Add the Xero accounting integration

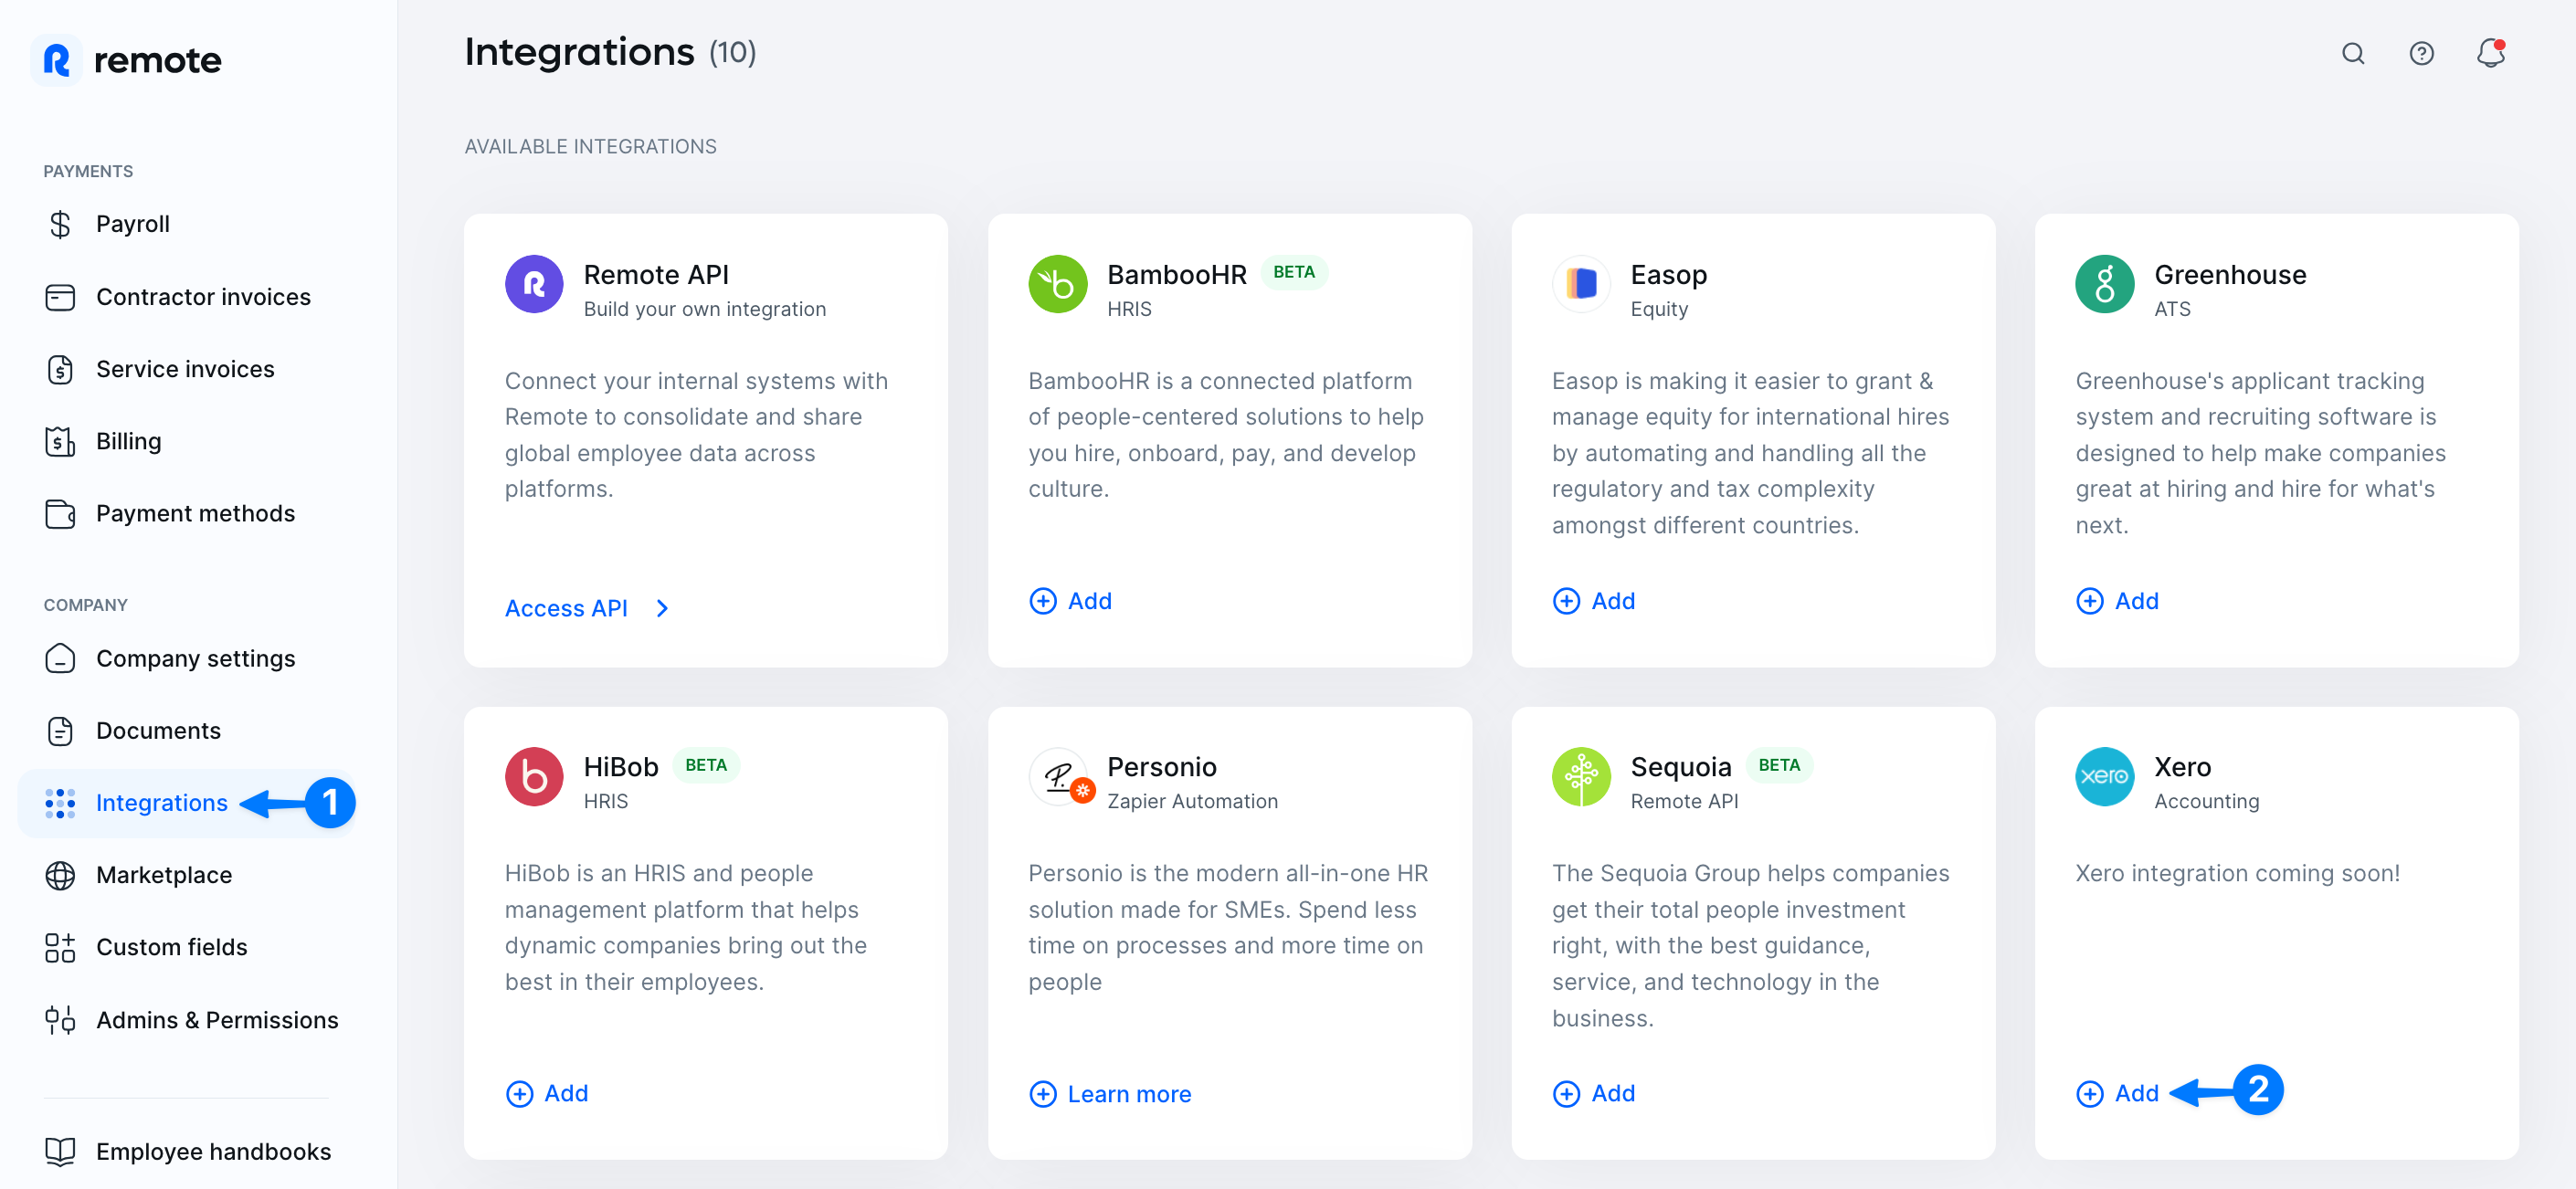2117,1093
